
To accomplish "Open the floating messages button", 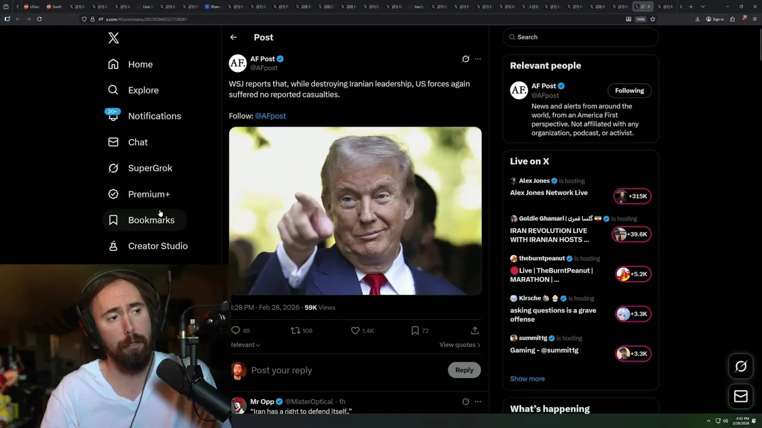I will [x=741, y=396].
